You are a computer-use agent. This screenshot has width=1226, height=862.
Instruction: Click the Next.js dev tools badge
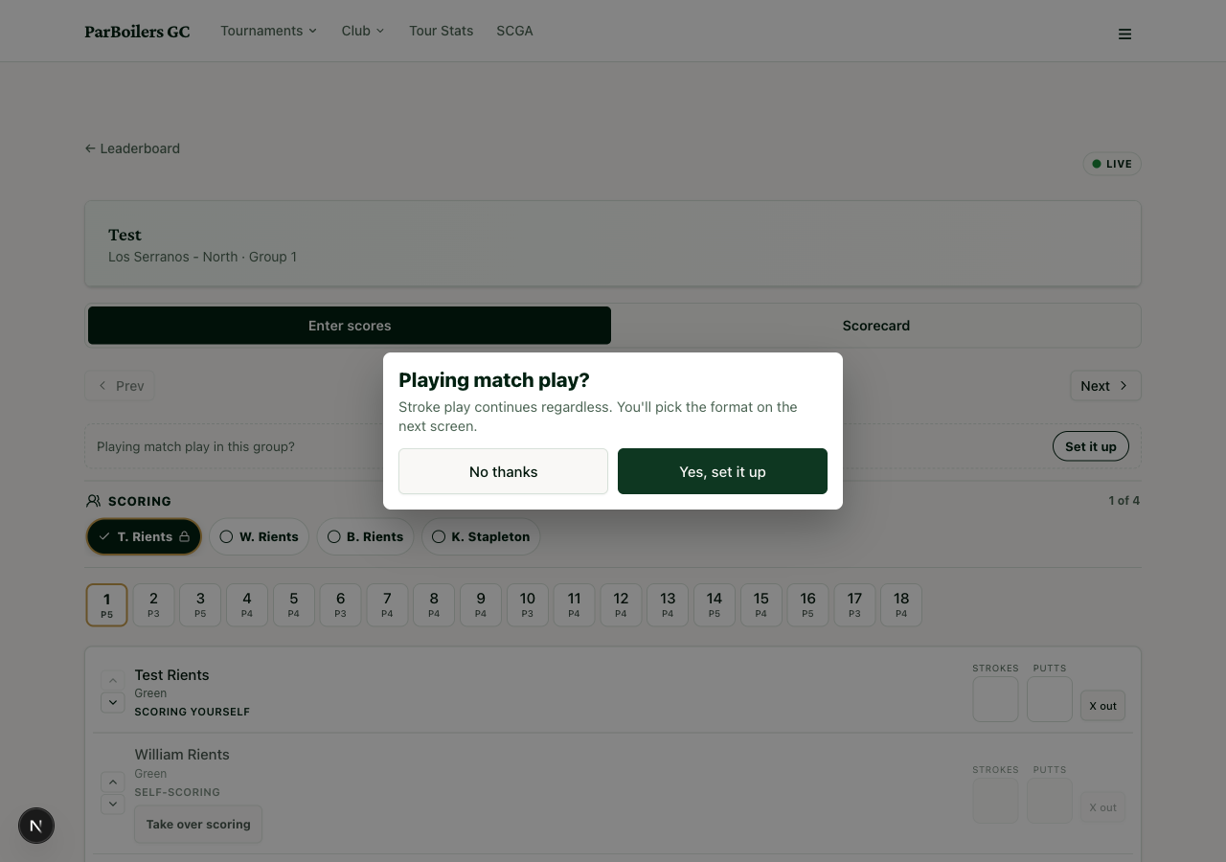pos(36,826)
